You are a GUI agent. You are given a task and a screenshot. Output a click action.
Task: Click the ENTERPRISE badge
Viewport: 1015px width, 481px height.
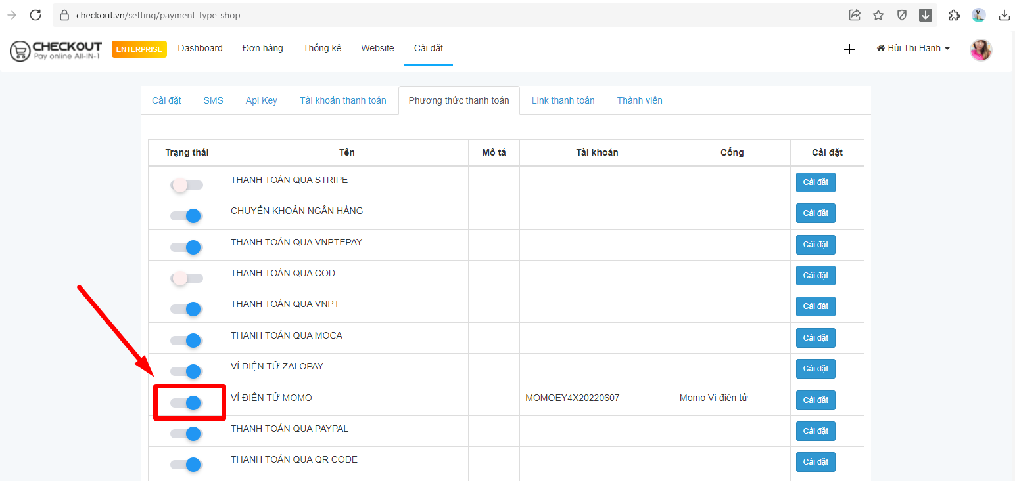click(139, 49)
